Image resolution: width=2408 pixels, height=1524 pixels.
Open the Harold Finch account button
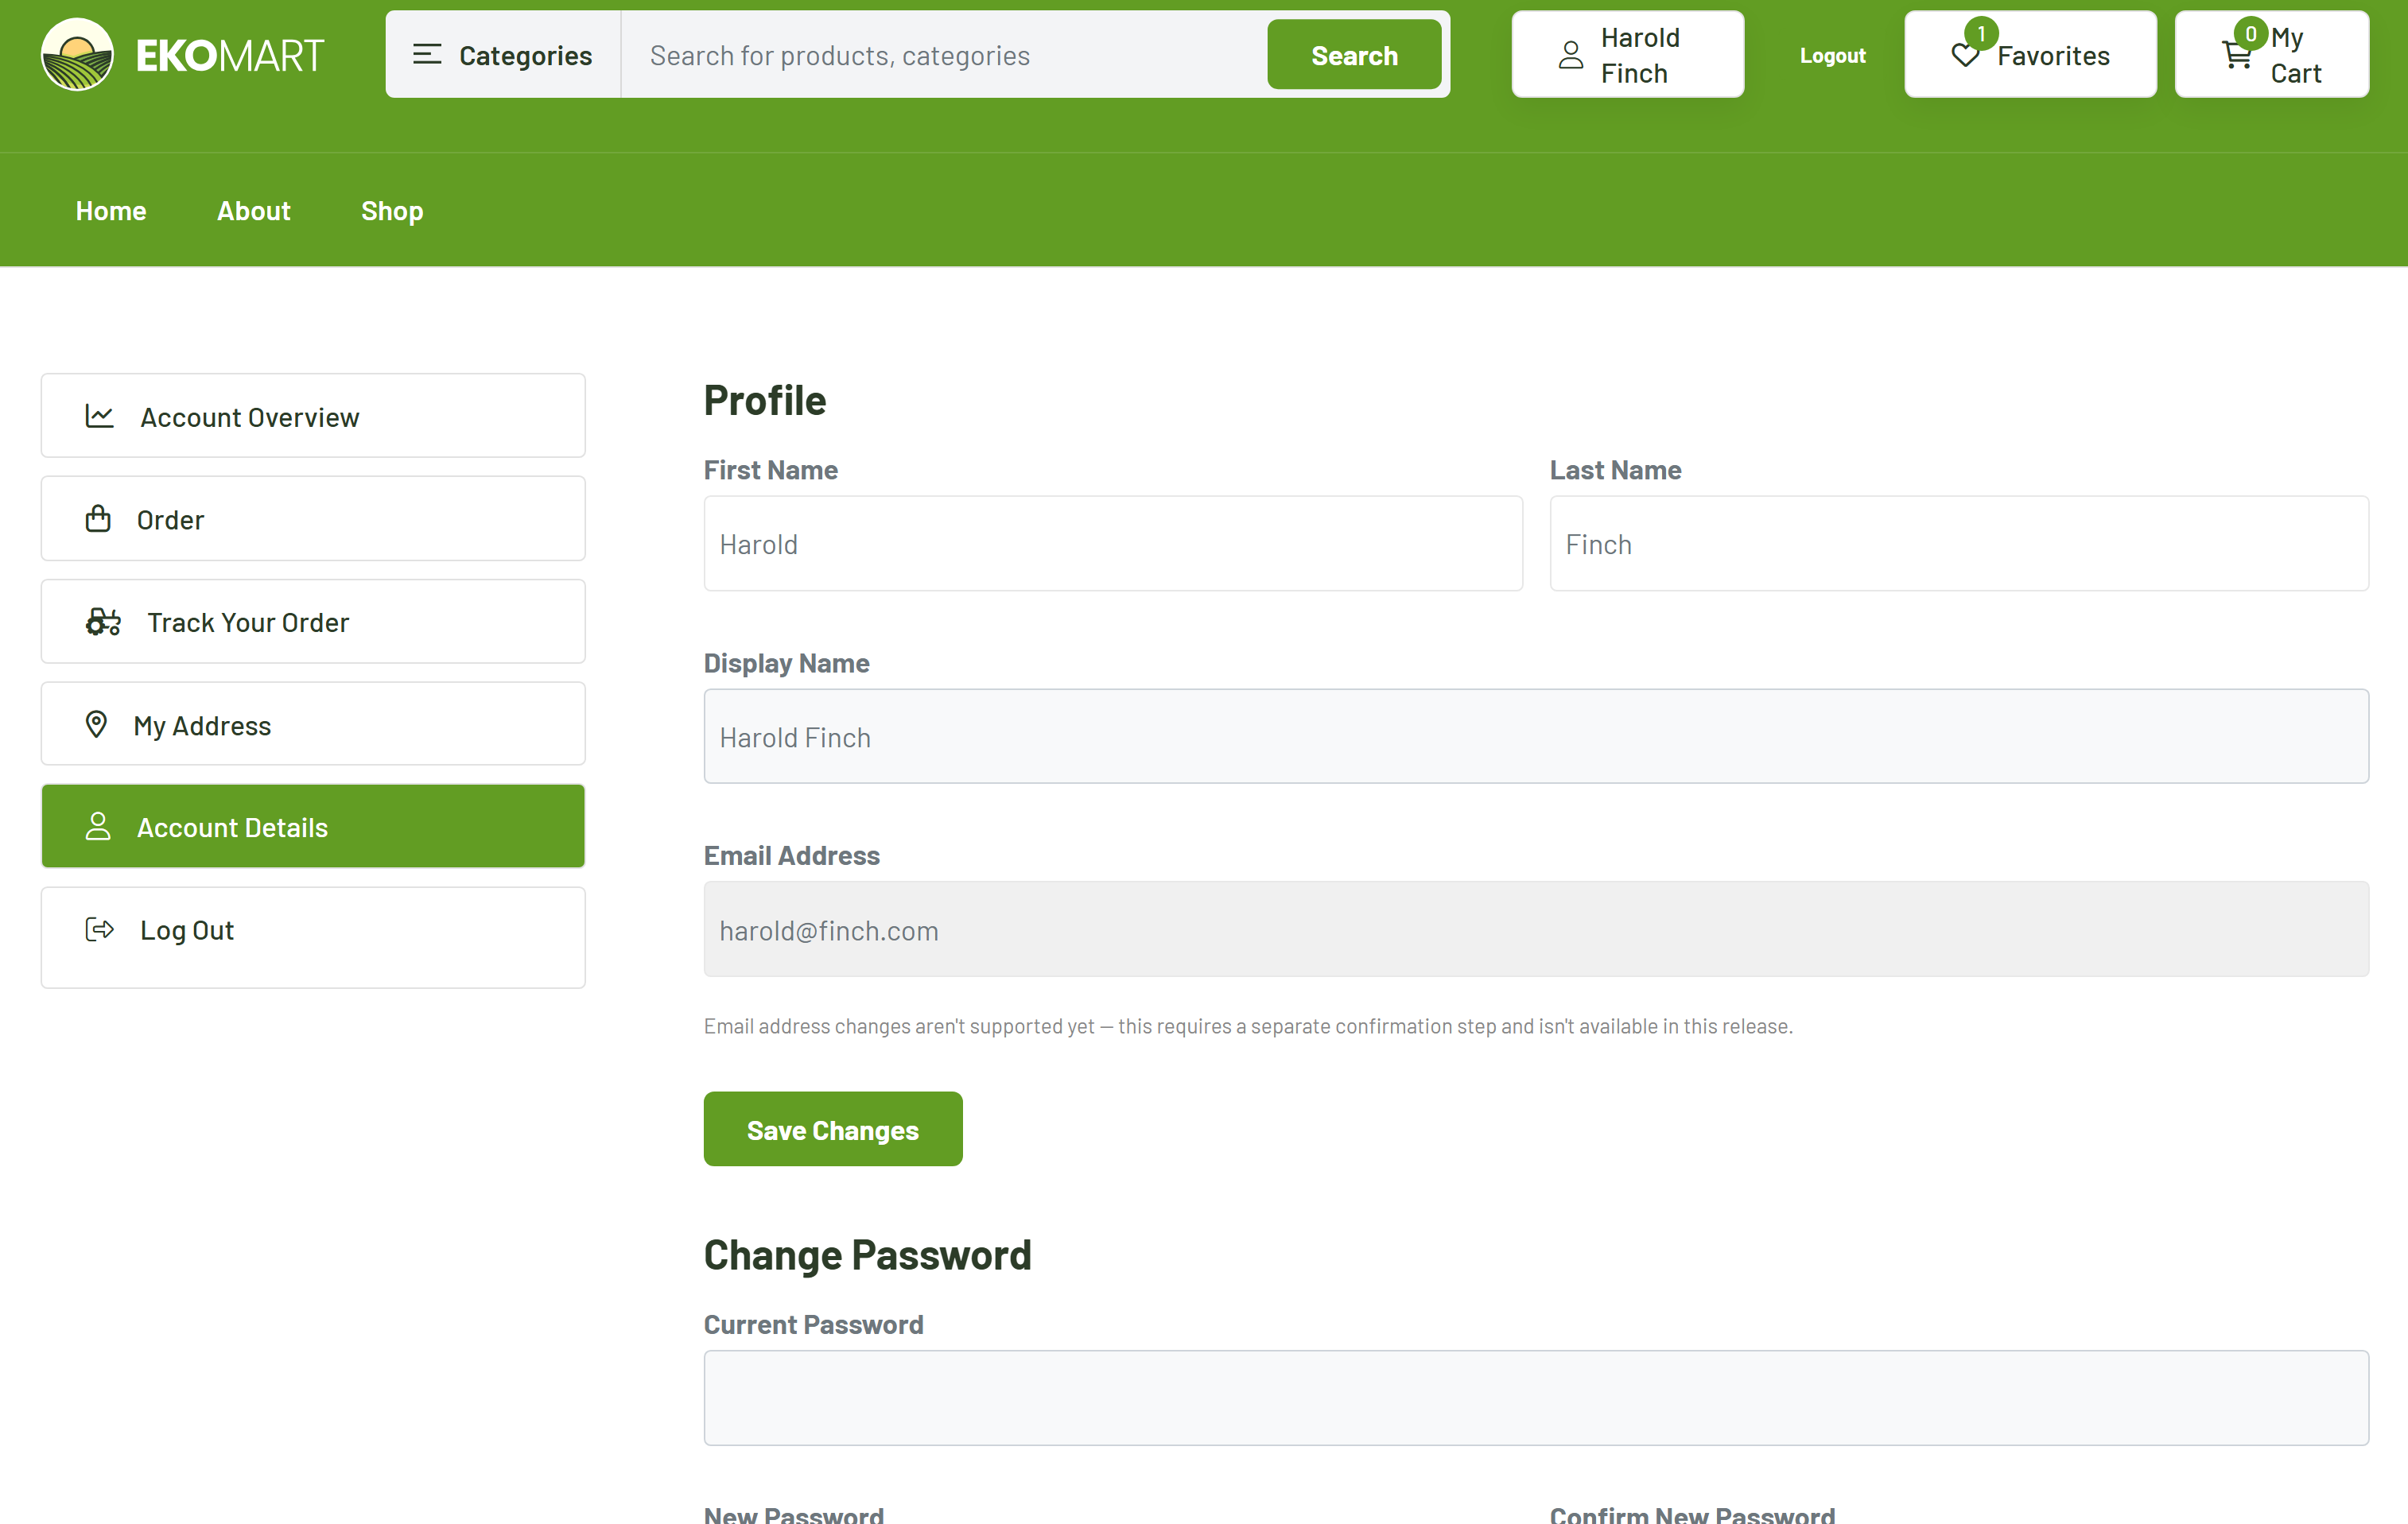[x=1628, y=55]
